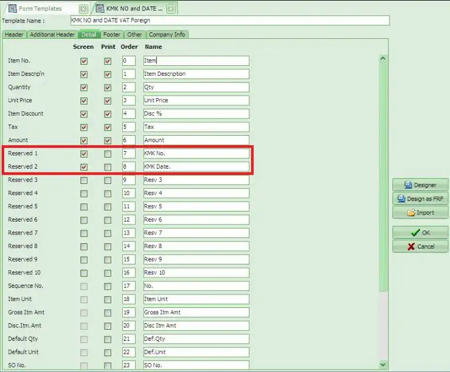The image size is (450, 372).
Task: Uncheck Print checkbox for Item No.
Action: pos(108,61)
